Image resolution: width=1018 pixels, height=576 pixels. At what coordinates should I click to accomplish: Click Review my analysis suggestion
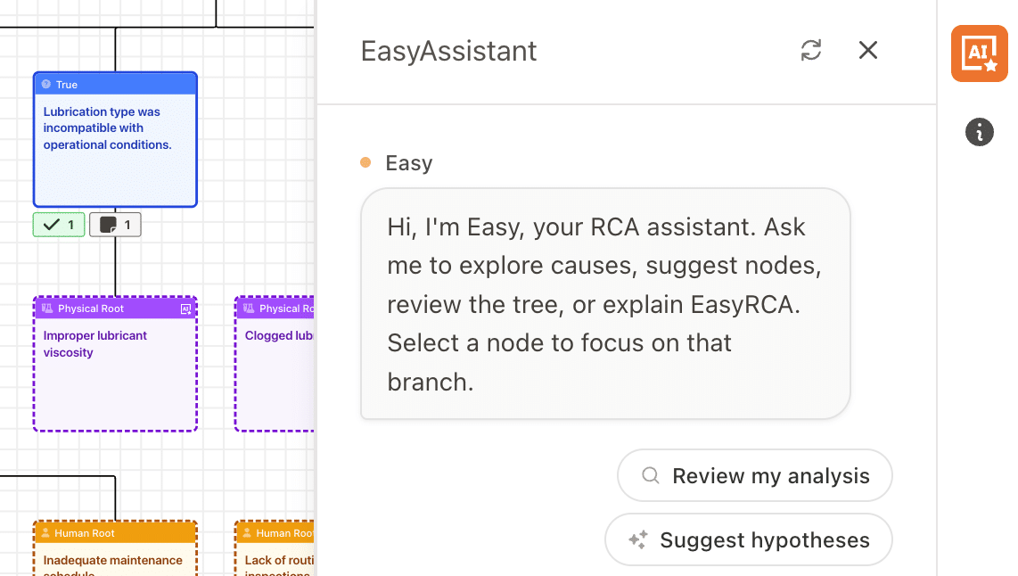point(754,475)
